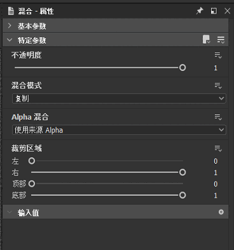Click the 不透明度 slider handle
The width and height of the screenshot is (234, 250).
click(x=182, y=68)
